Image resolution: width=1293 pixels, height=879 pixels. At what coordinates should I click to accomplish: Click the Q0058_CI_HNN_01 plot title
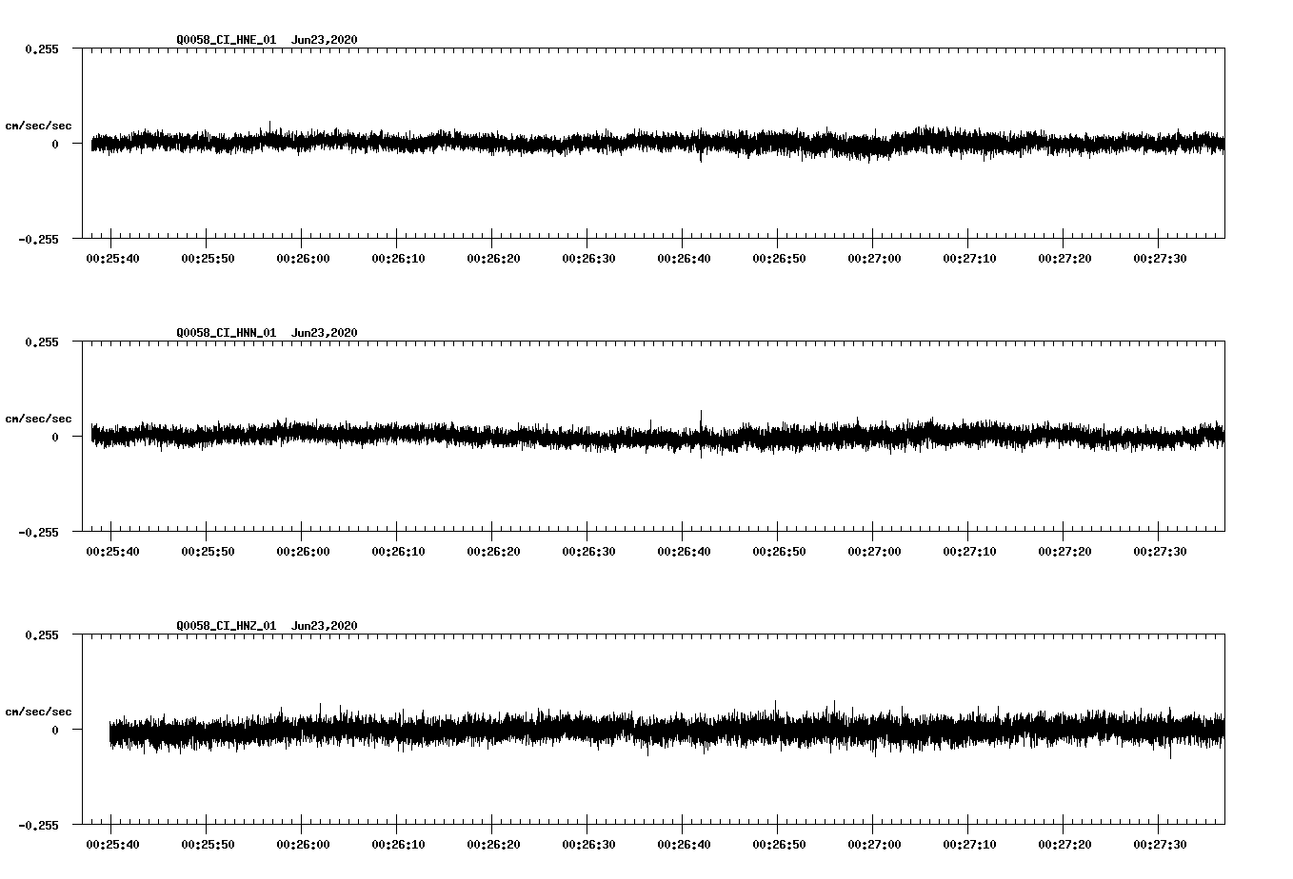coord(267,333)
